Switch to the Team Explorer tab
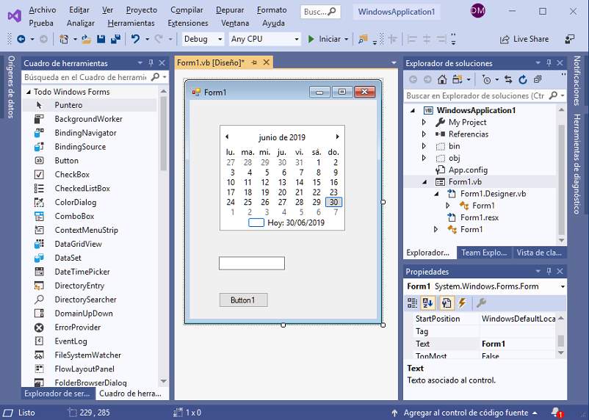 [x=484, y=253]
